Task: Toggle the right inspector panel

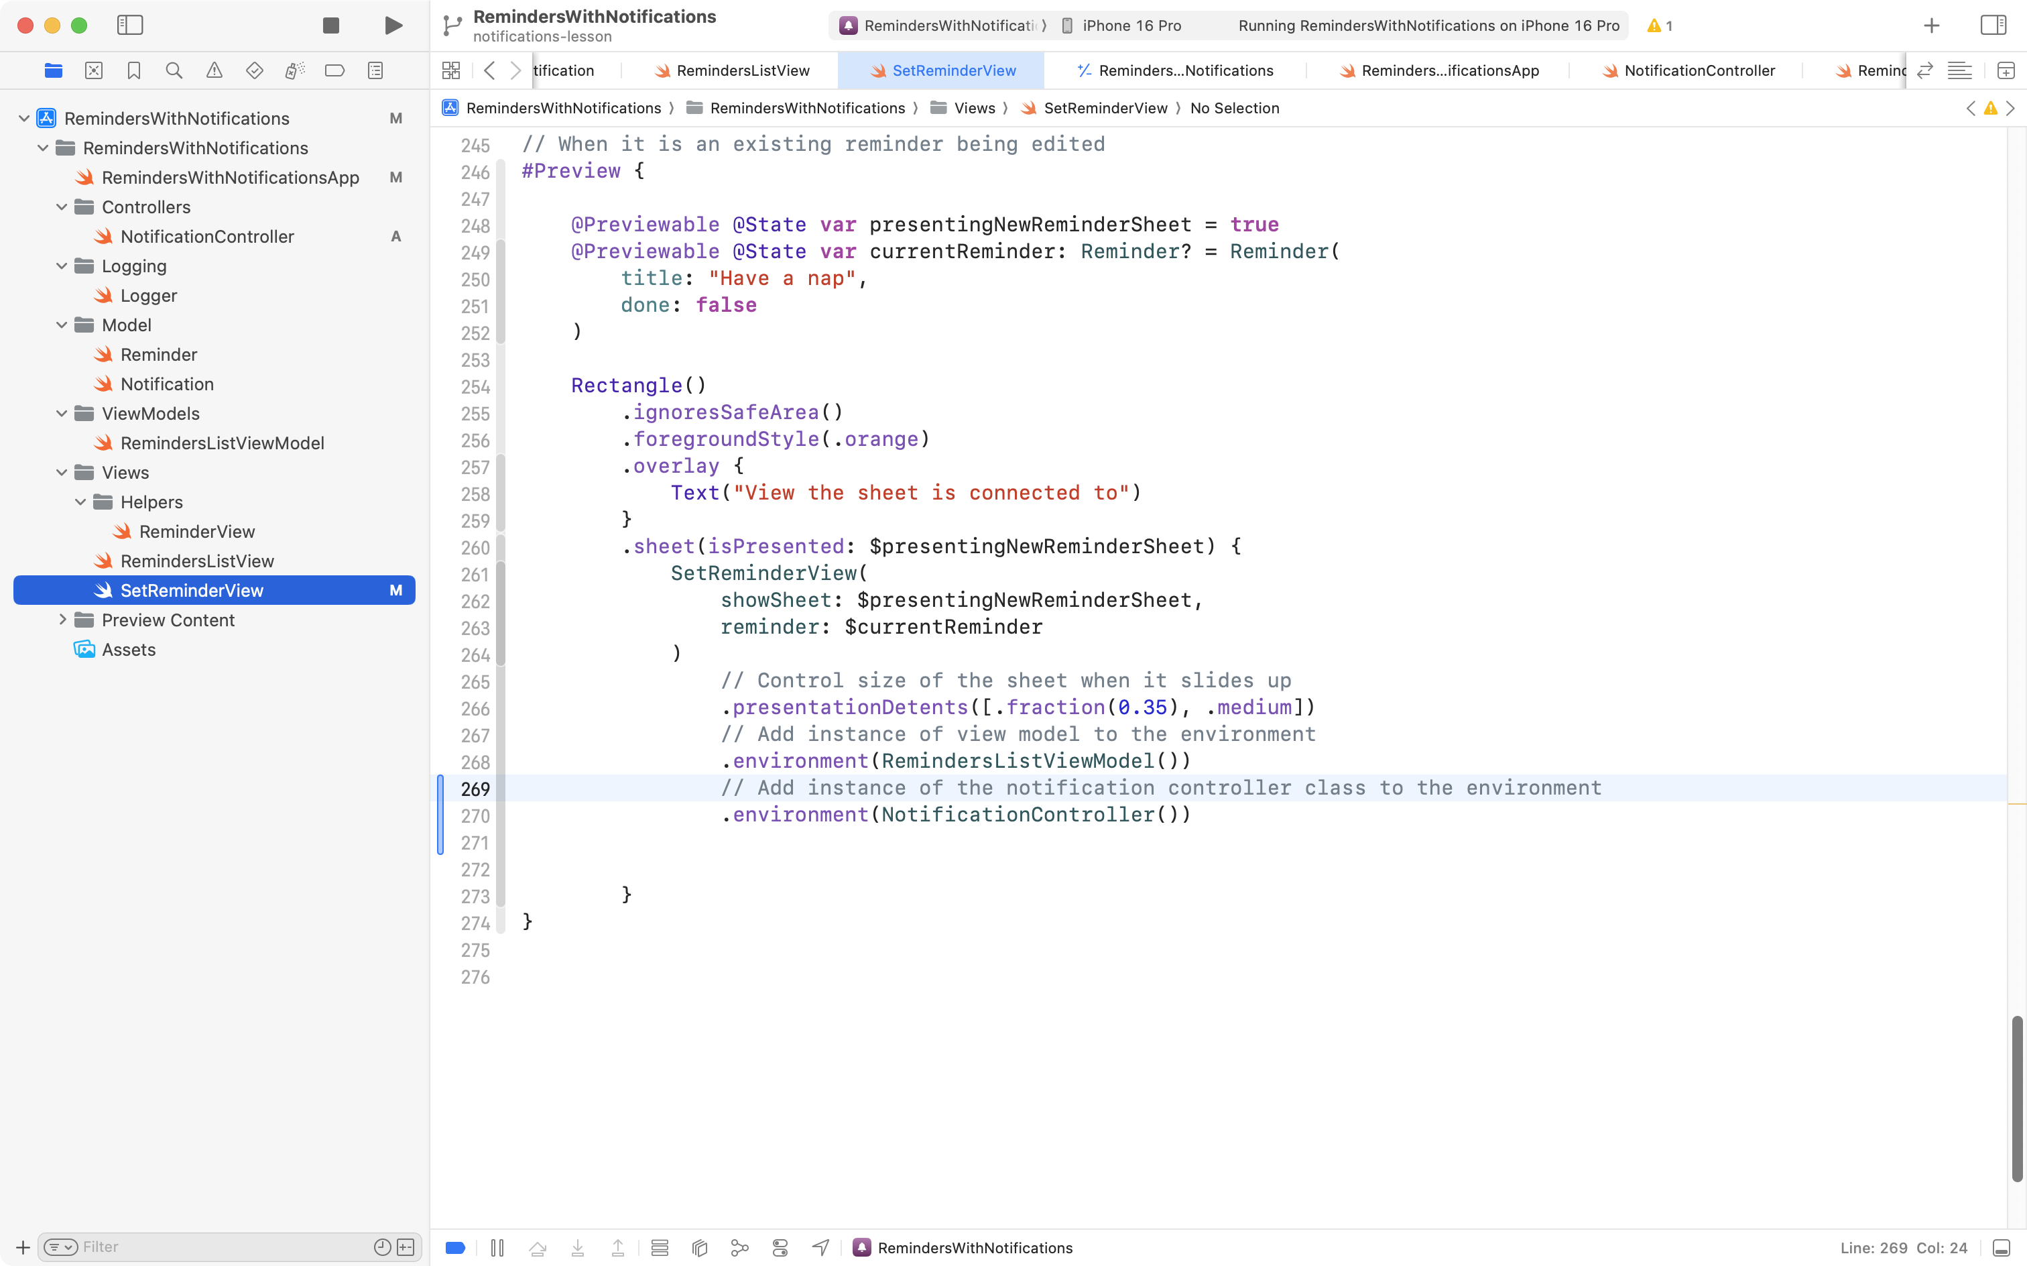Action: tap(1993, 25)
